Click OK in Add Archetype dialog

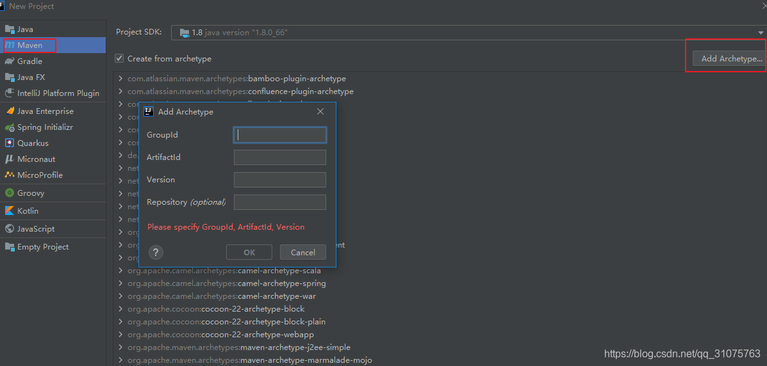click(x=249, y=252)
